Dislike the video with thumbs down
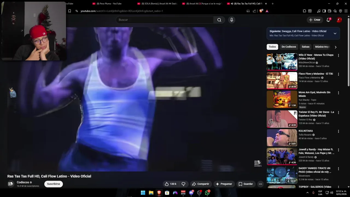The height and width of the screenshot is (197, 350). coord(183,184)
